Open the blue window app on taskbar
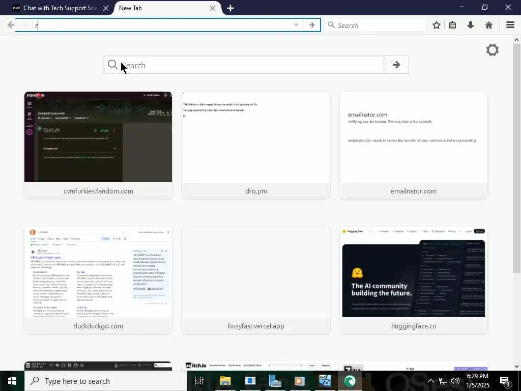Screen dimensions: 521x391 (250, 381)
